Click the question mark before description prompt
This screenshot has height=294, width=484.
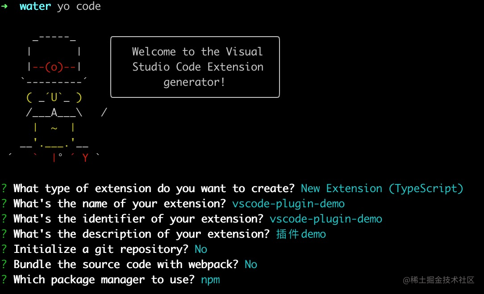[4, 234]
